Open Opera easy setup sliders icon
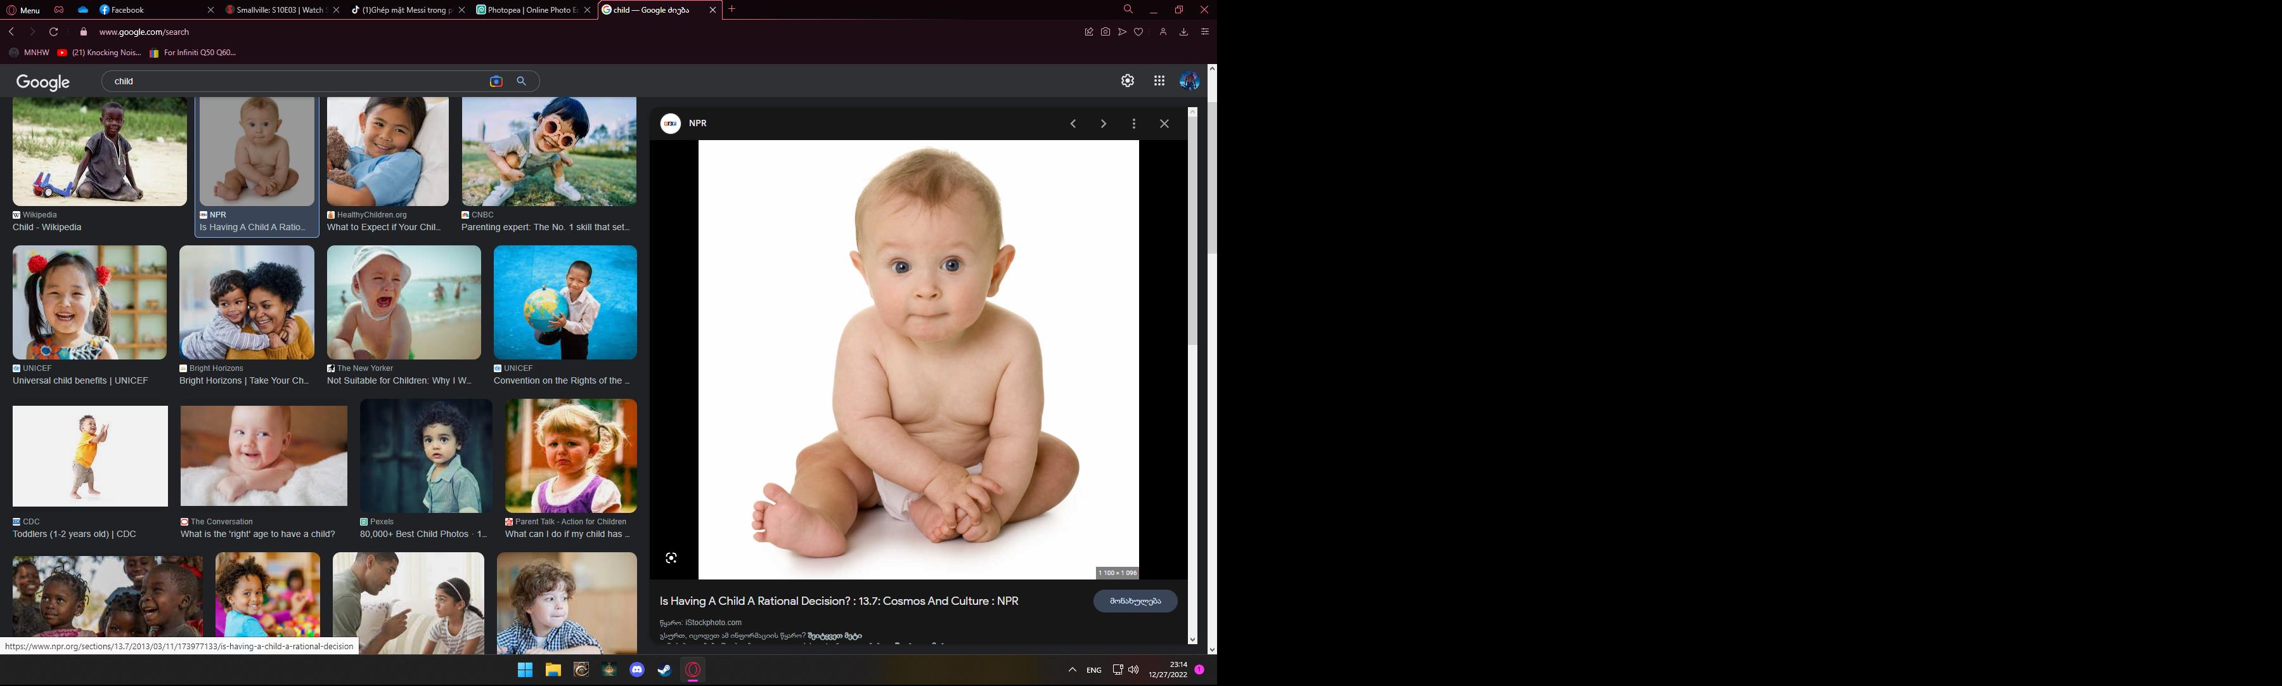The width and height of the screenshot is (2282, 686). tap(1205, 32)
